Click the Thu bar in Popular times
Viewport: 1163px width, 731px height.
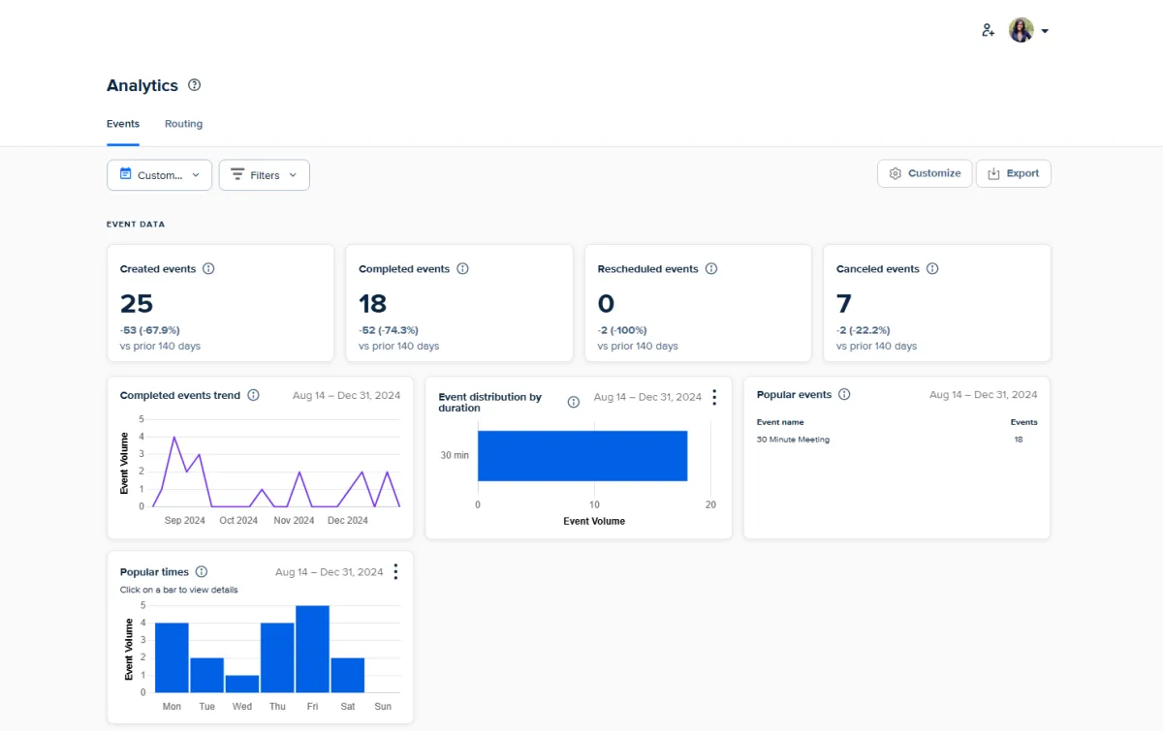pos(277,657)
